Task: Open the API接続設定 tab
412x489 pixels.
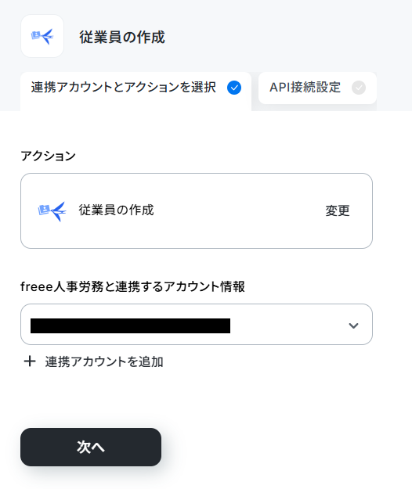Action: point(317,88)
